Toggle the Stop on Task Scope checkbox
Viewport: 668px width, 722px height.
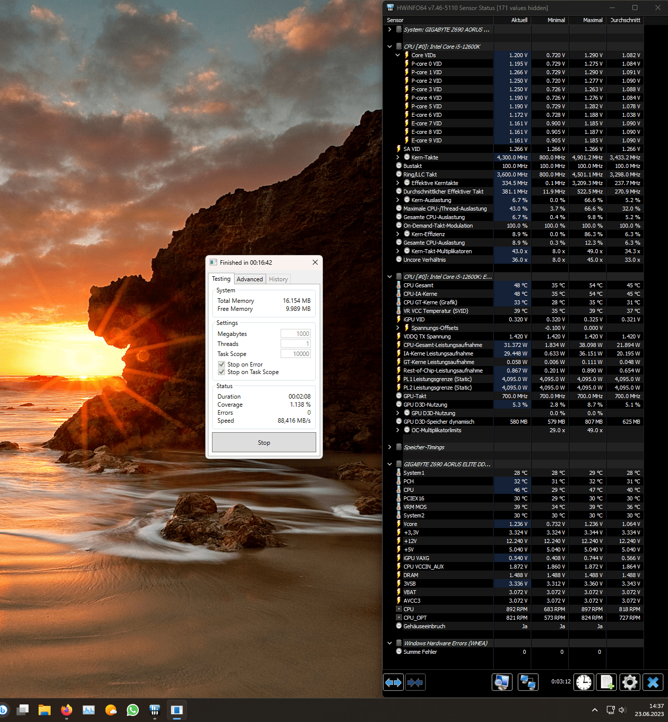[221, 372]
